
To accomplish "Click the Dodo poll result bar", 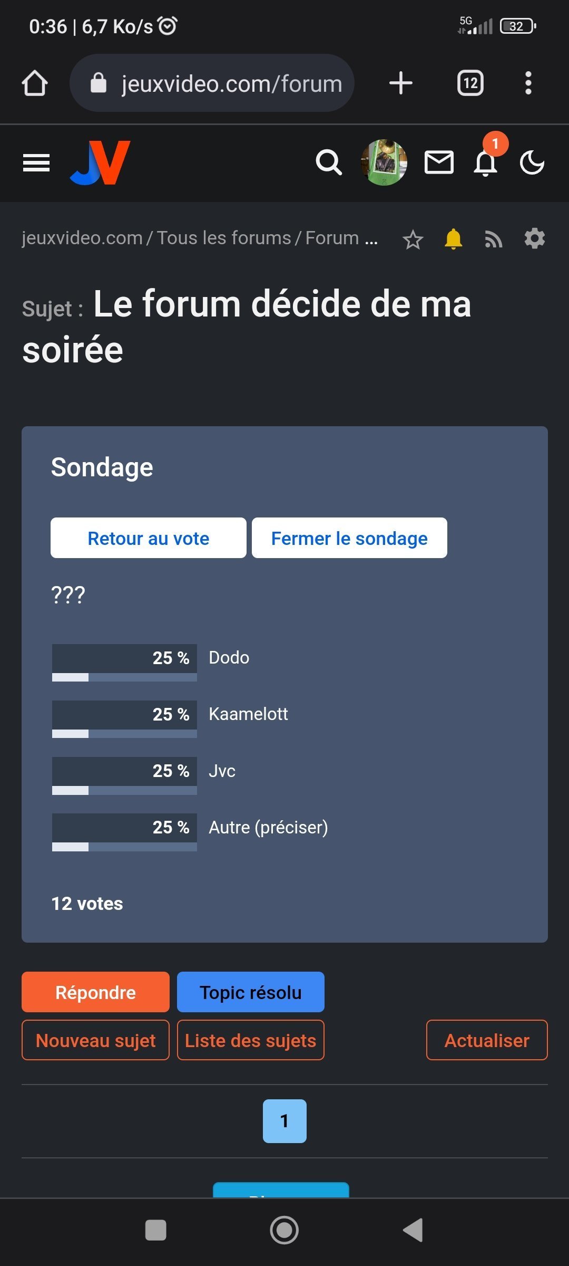I will 124,663.
